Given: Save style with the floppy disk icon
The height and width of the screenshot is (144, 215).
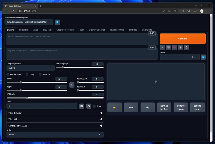Looking at the screenshot, I should 187,48.
